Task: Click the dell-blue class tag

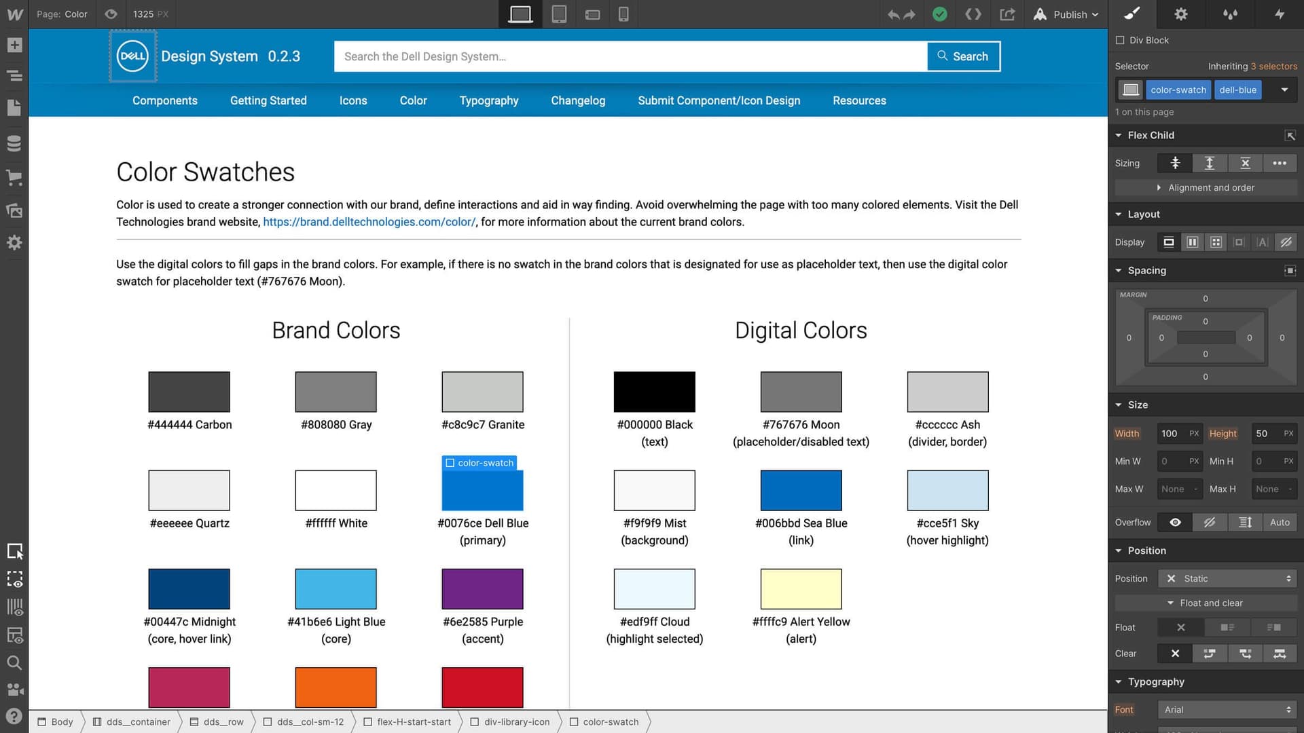Action: pos(1237,90)
